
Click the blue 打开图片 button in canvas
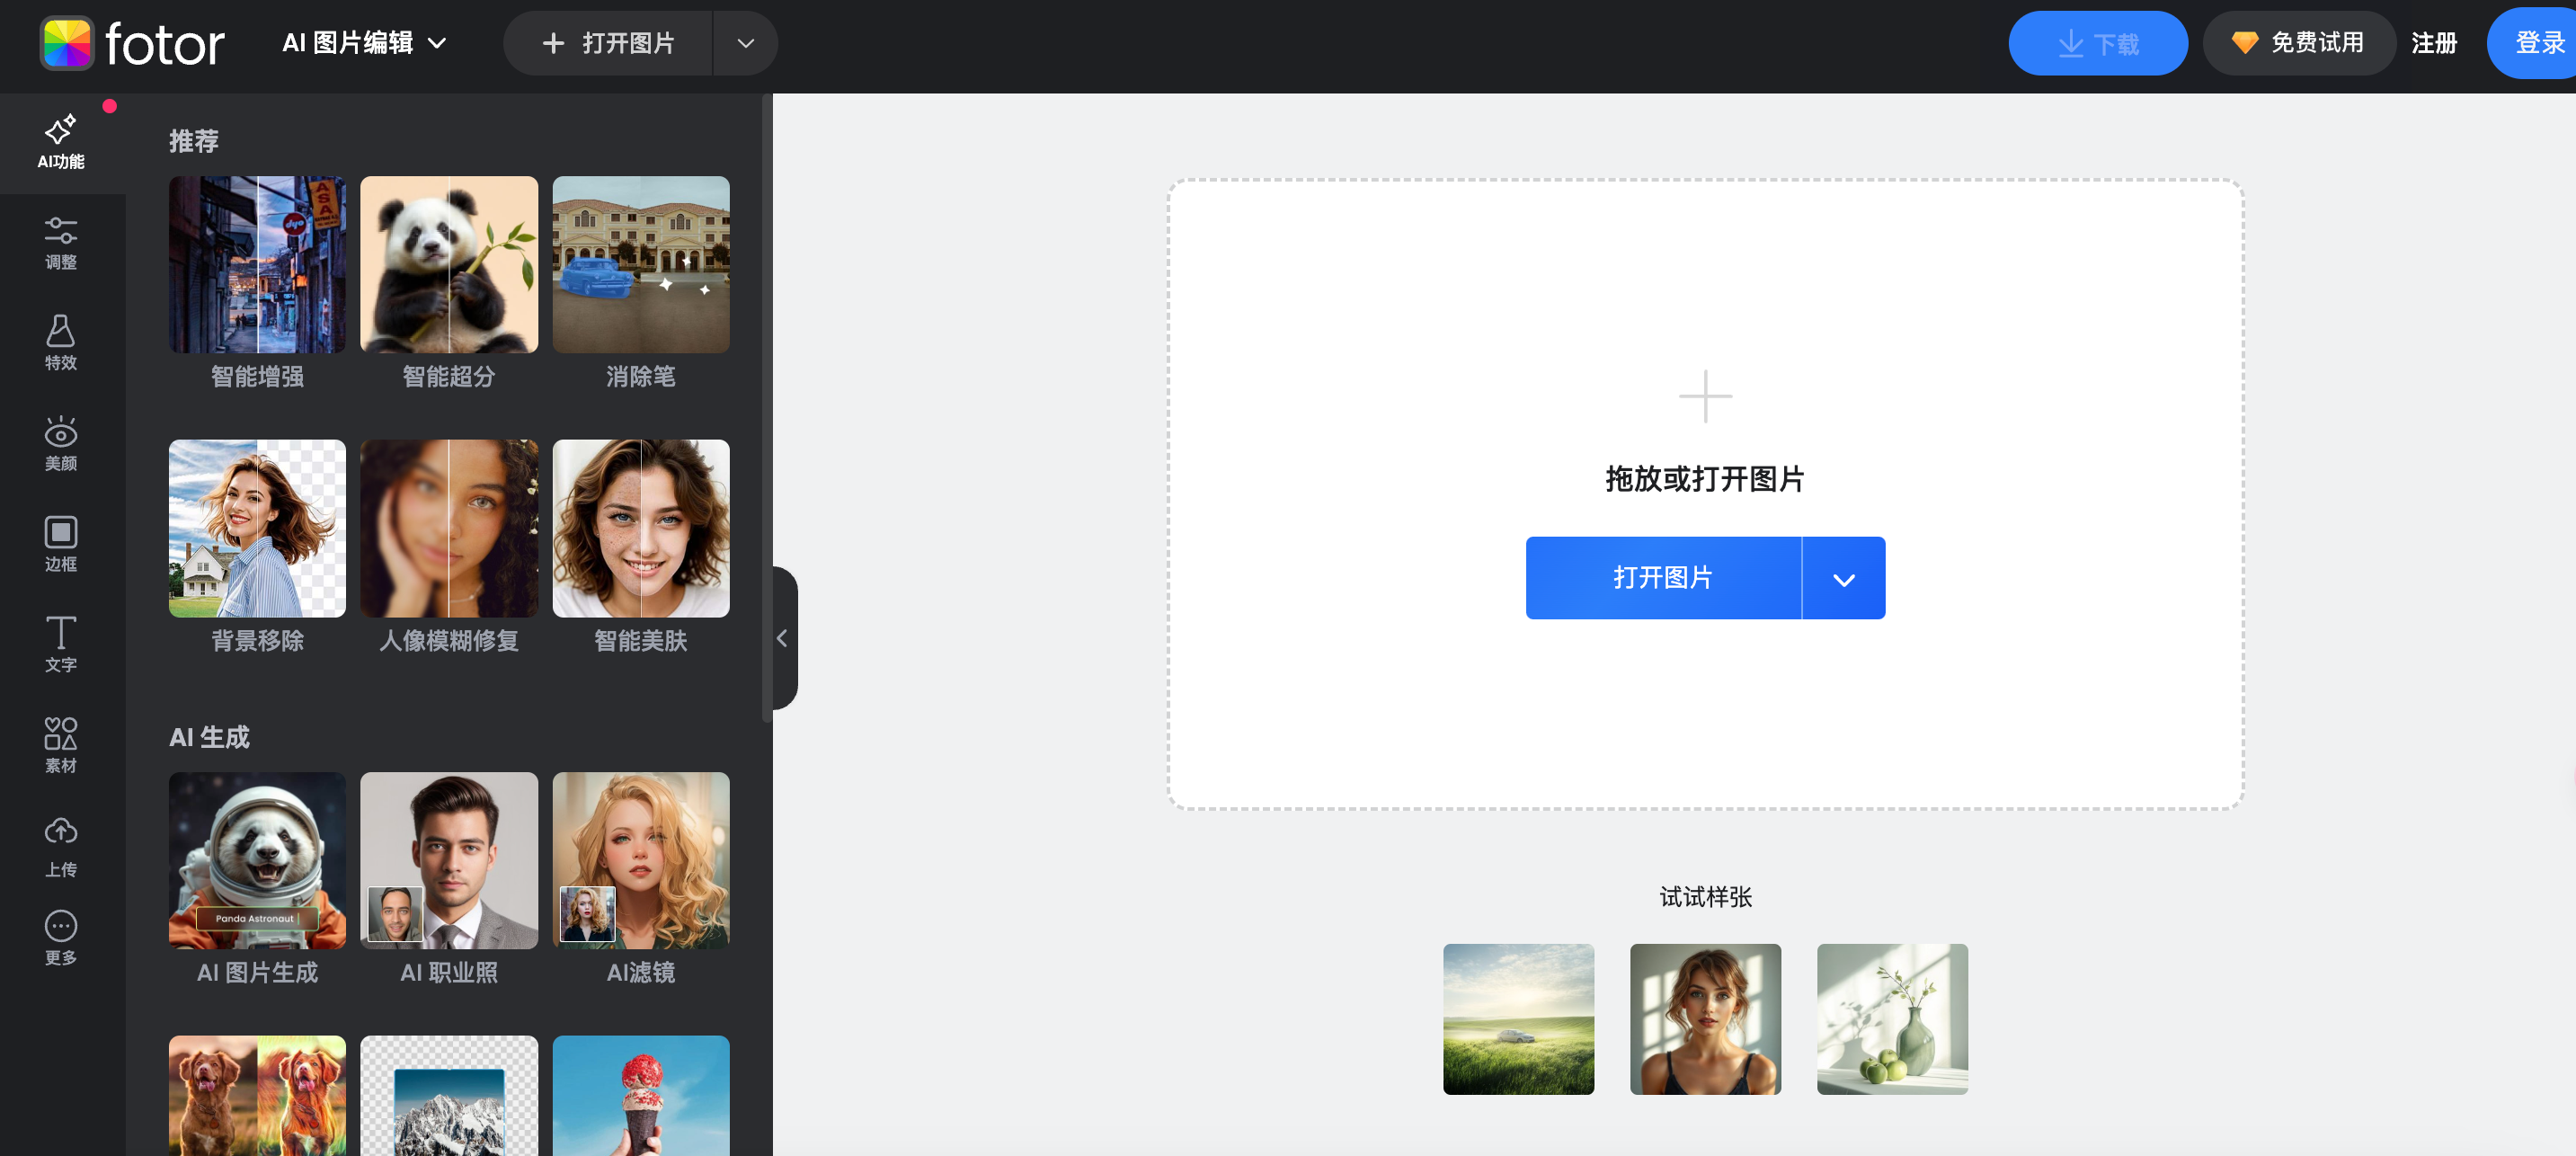pyautogui.click(x=1663, y=578)
